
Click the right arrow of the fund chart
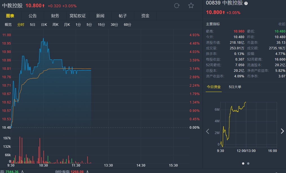[282, 131]
